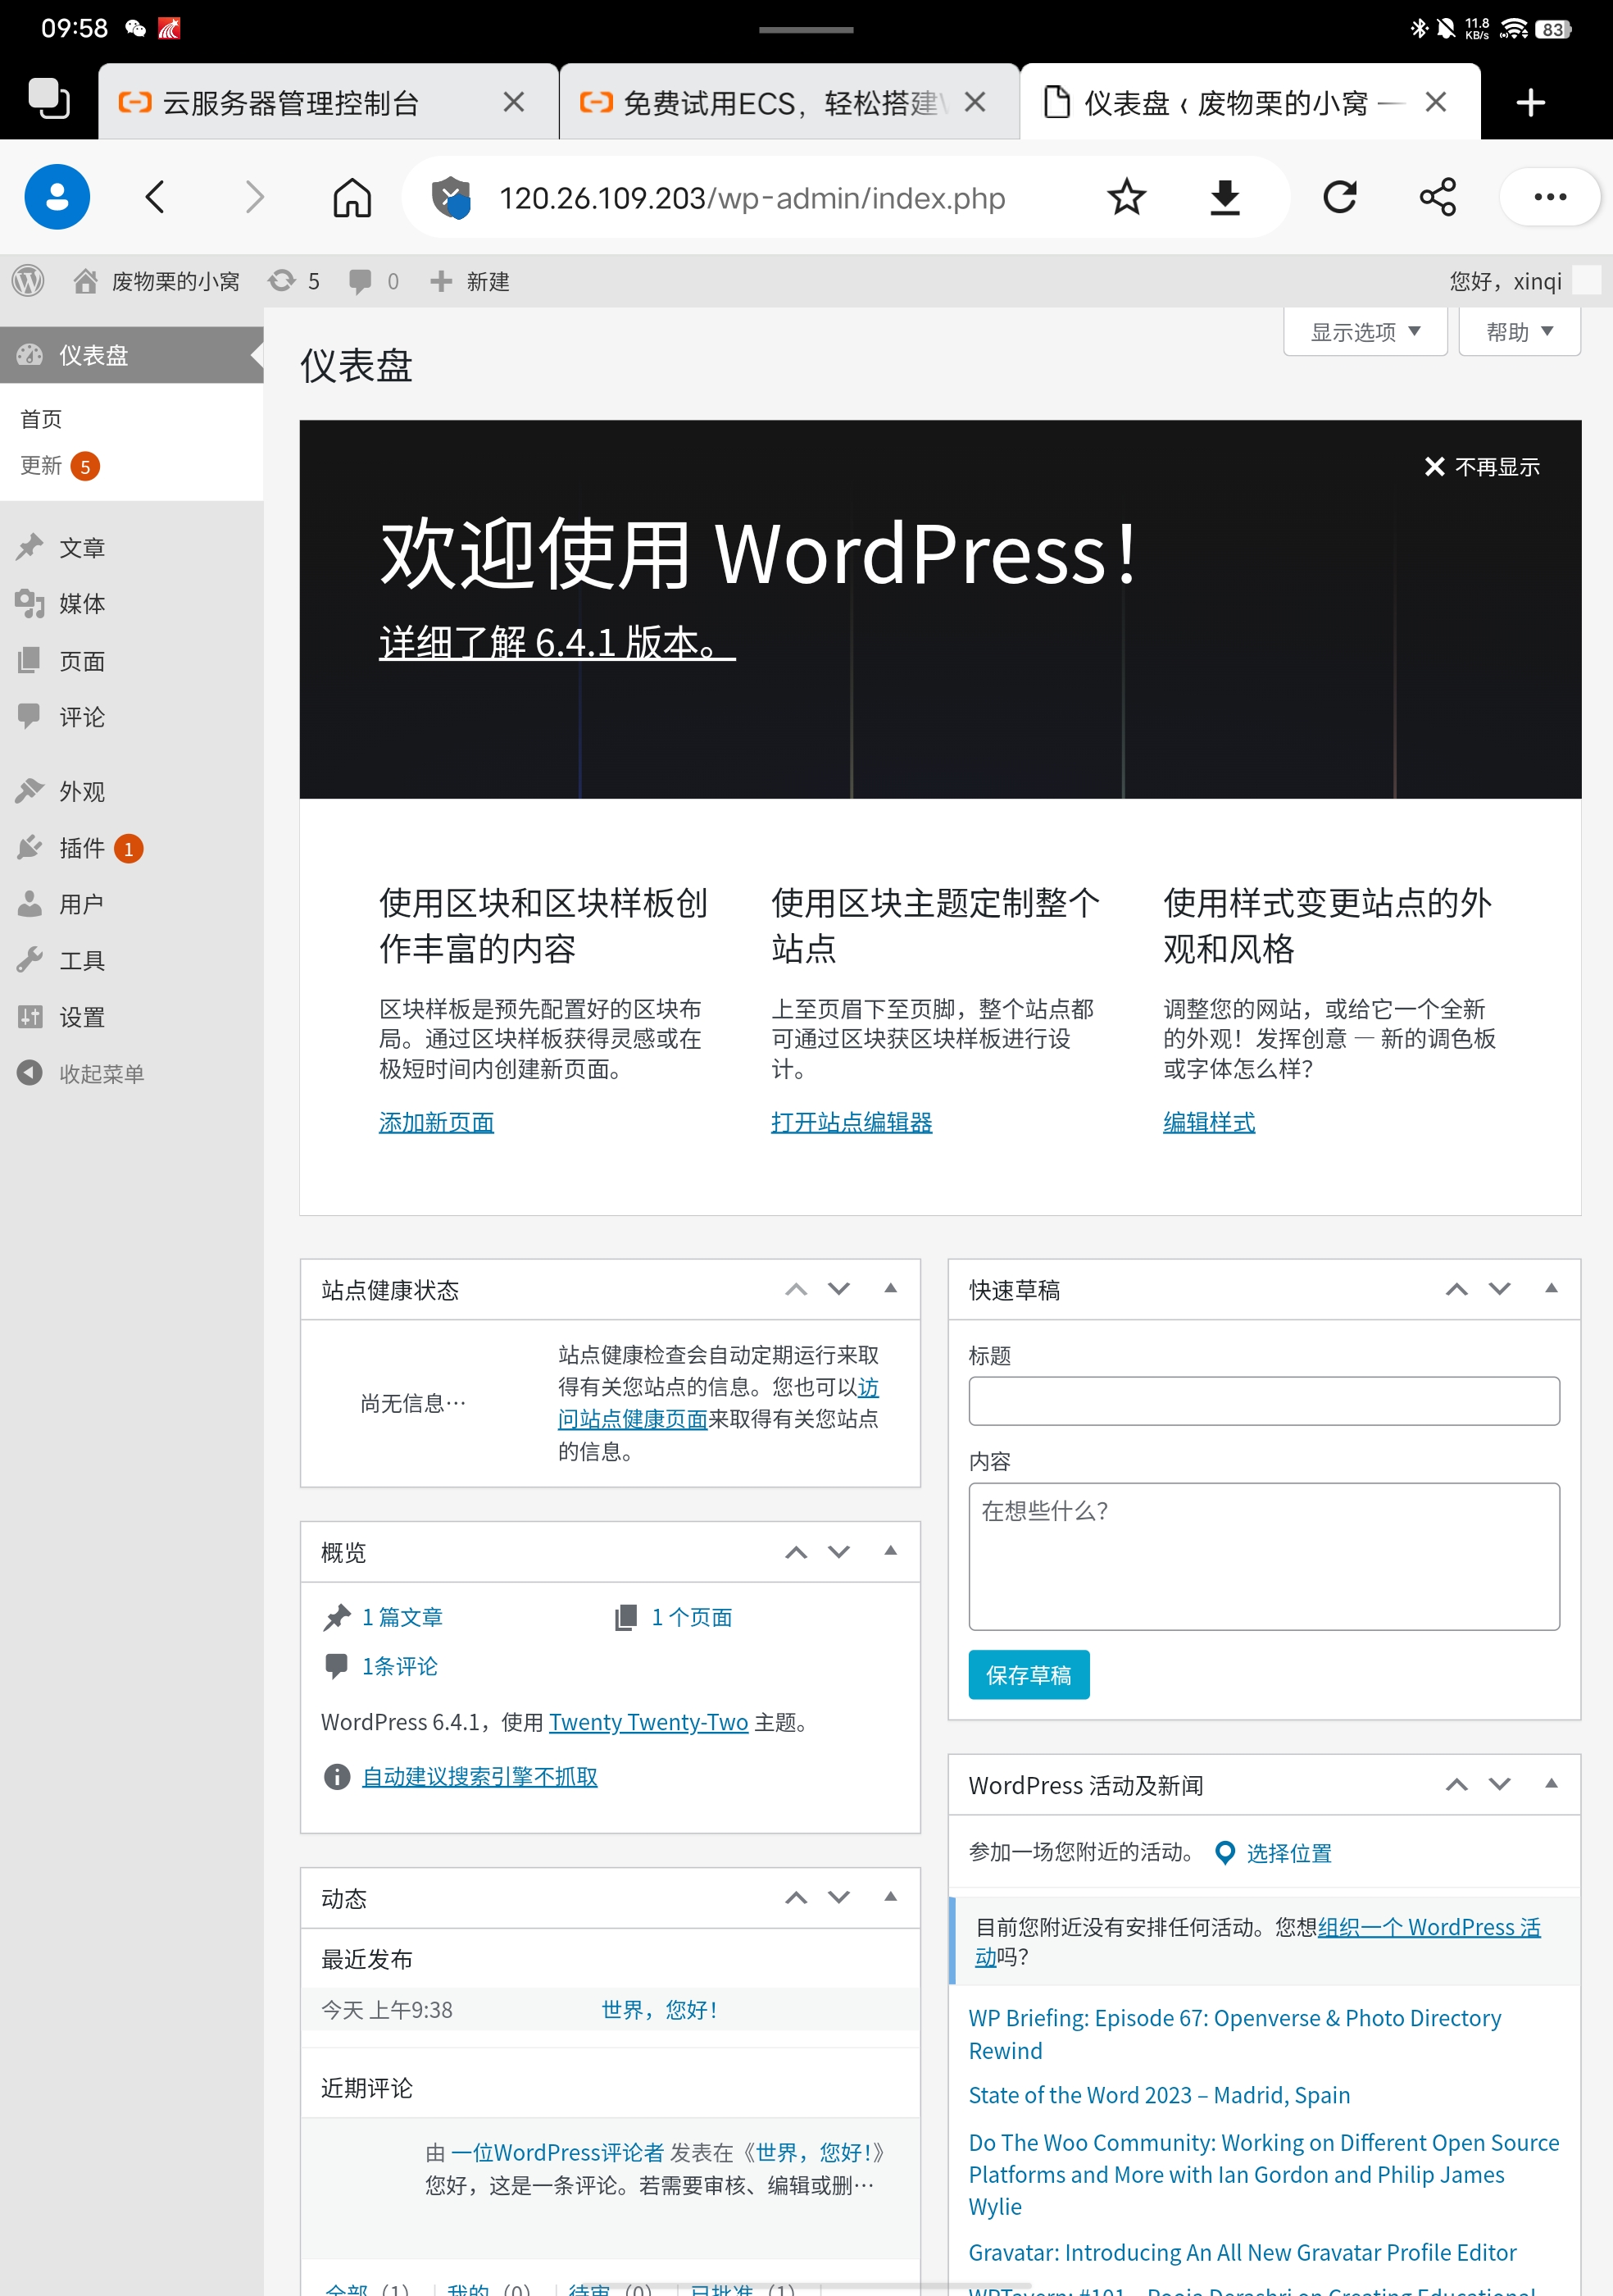Toggle the 概览 panel collapse triangle
The image size is (1613, 2296).
[x=889, y=1551]
